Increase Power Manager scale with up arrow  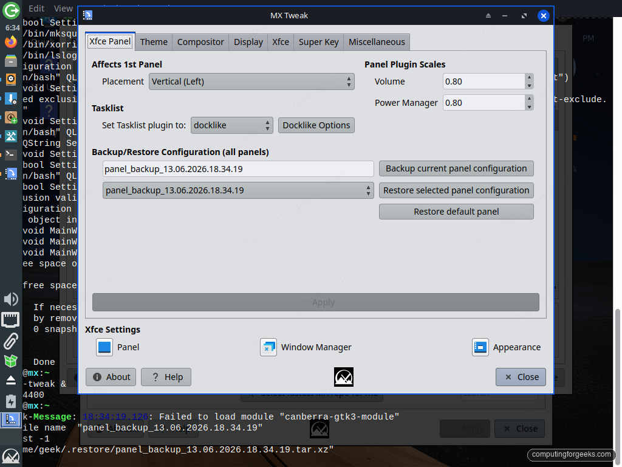[x=529, y=99]
